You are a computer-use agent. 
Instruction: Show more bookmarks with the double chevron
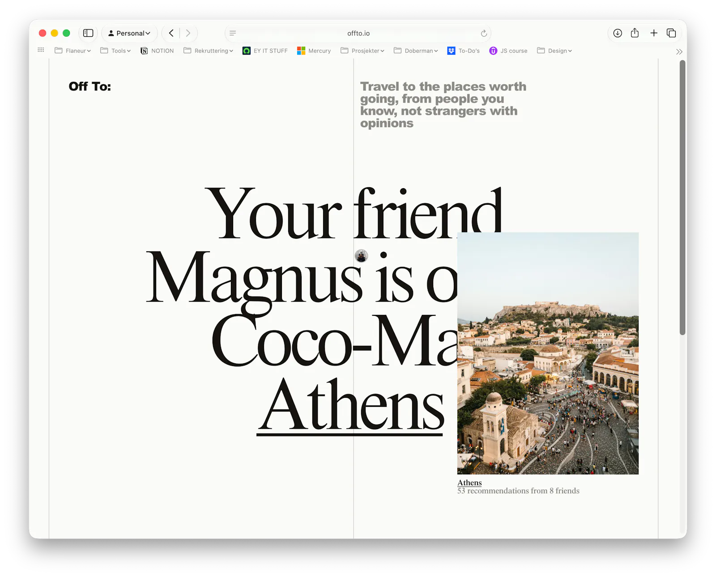pos(679,52)
